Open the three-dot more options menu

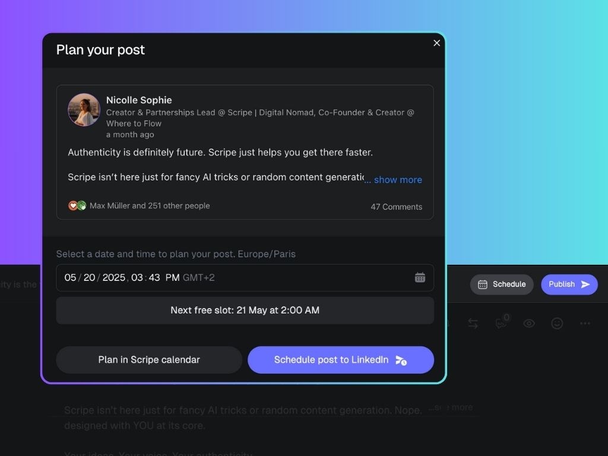click(x=585, y=324)
